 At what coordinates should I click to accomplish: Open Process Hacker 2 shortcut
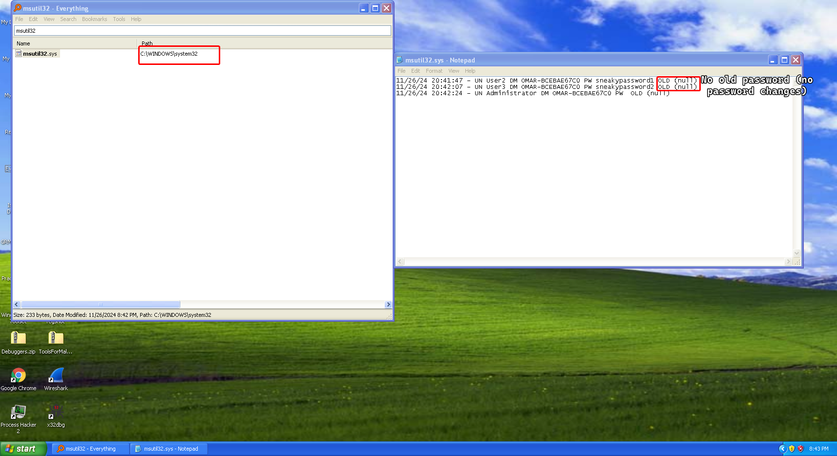tap(18, 413)
